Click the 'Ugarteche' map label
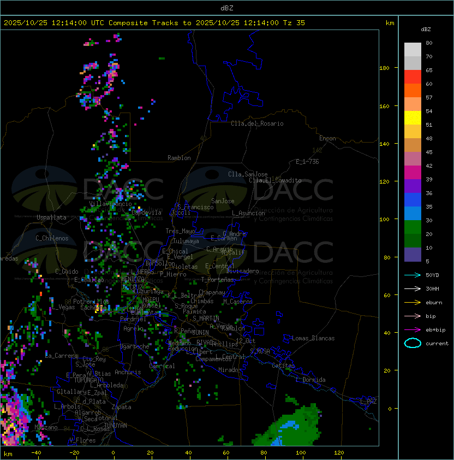Screen dimensions: 454x460 135,346
